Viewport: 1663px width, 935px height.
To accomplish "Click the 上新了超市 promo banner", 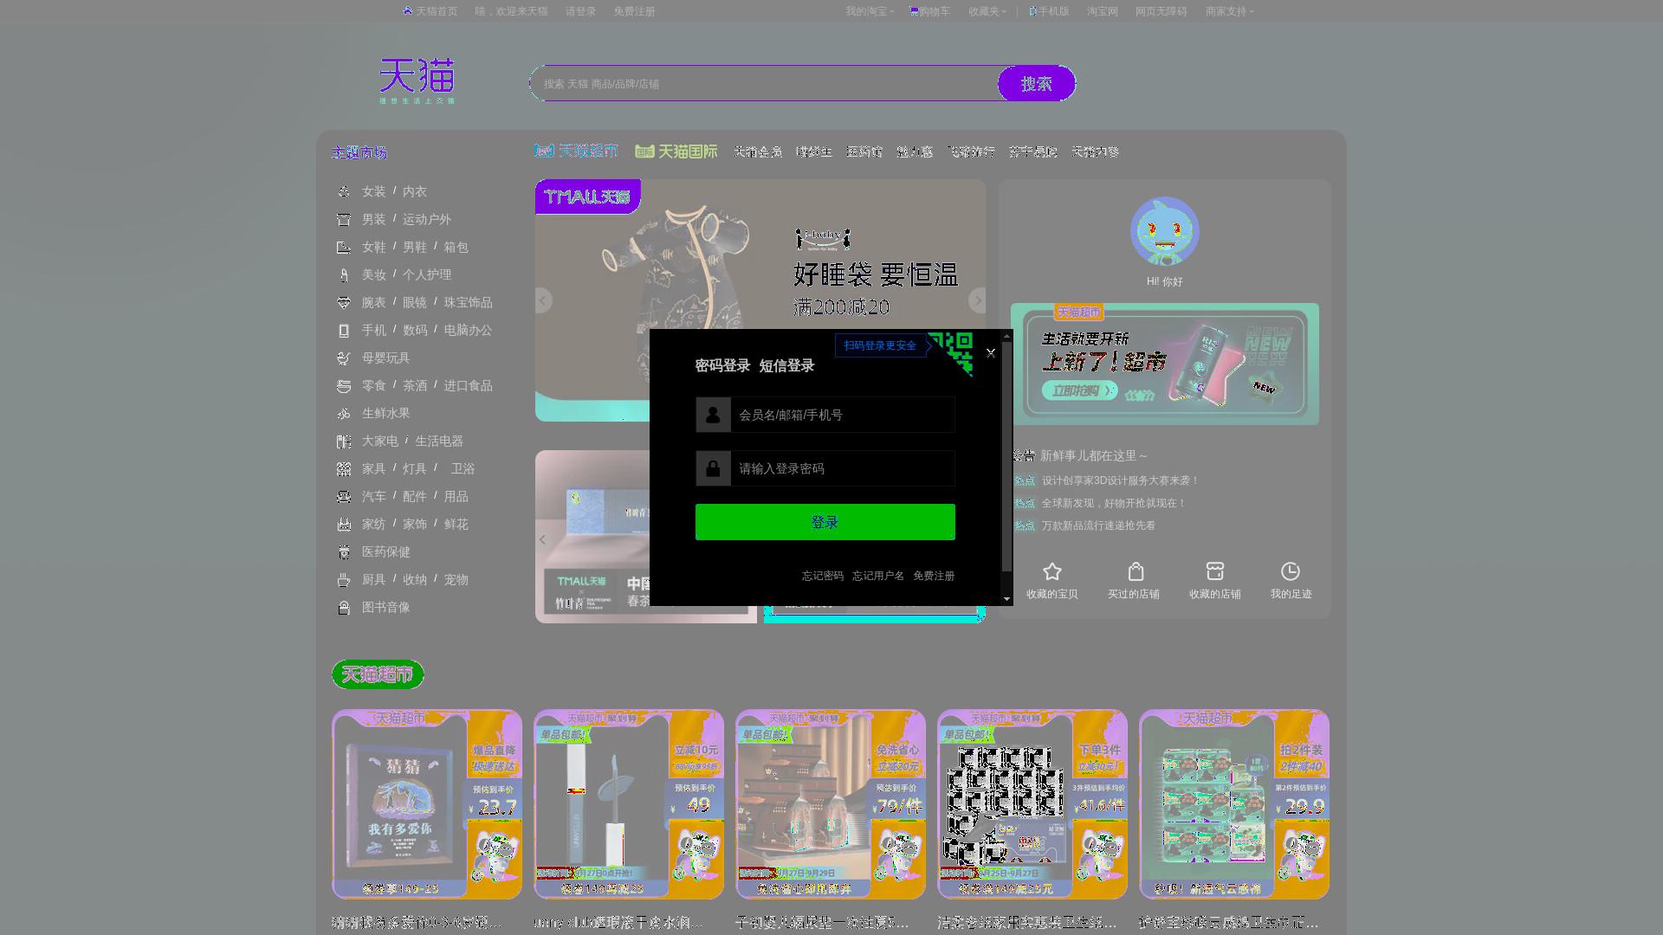I will click(x=1165, y=364).
